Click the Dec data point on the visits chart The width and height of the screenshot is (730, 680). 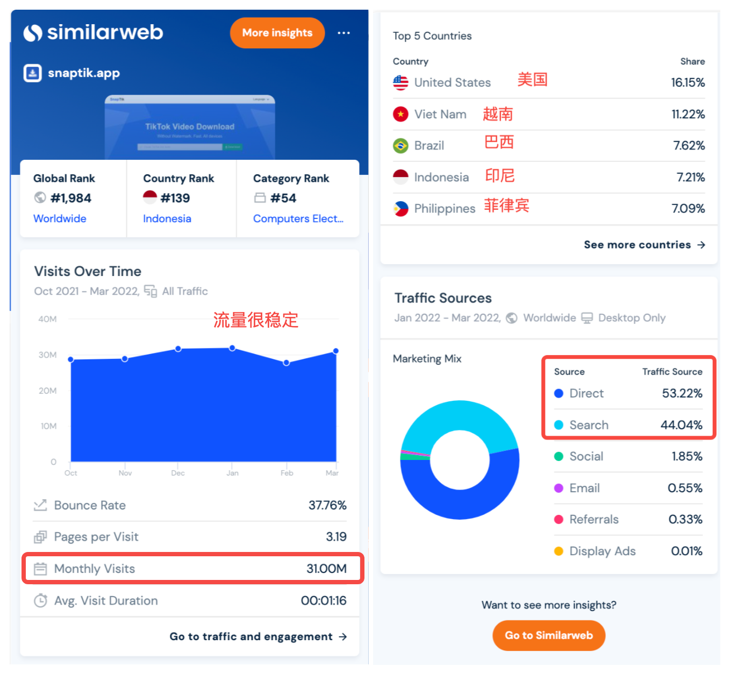178,349
